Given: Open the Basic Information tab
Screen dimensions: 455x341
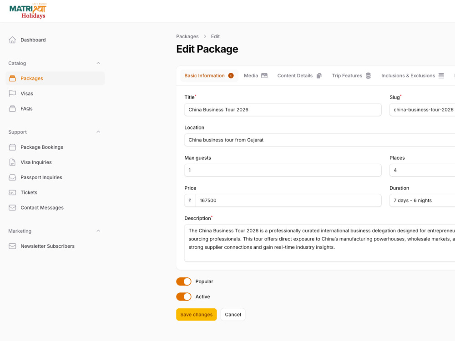Looking at the screenshot, I should [x=209, y=75].
